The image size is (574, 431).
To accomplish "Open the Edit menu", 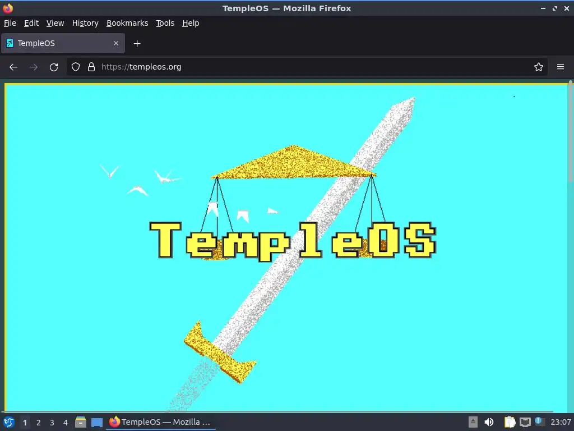I will click(31, 23).
